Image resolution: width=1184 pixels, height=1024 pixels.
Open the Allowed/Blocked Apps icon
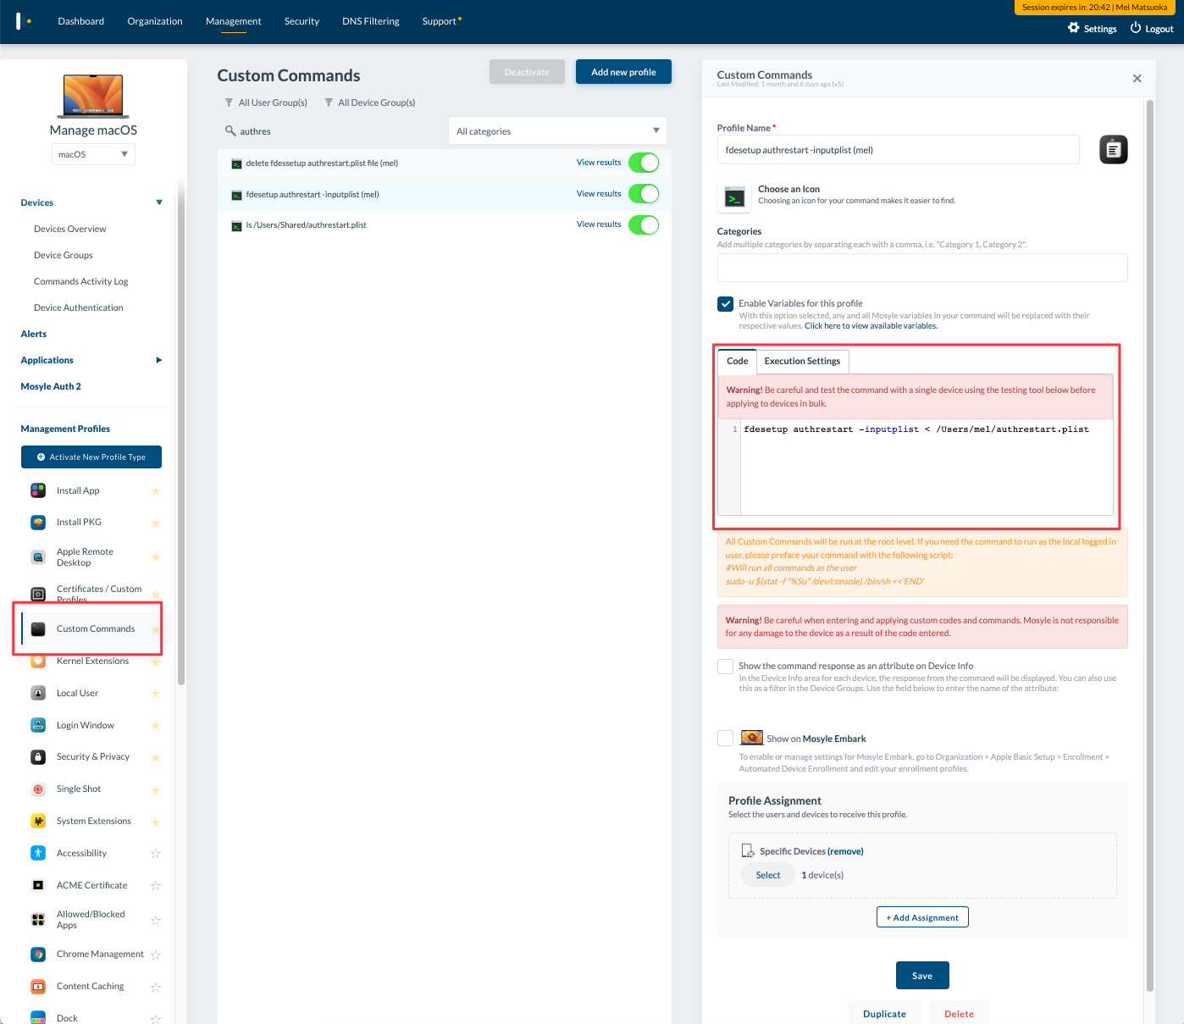click(x=38, y=920)
